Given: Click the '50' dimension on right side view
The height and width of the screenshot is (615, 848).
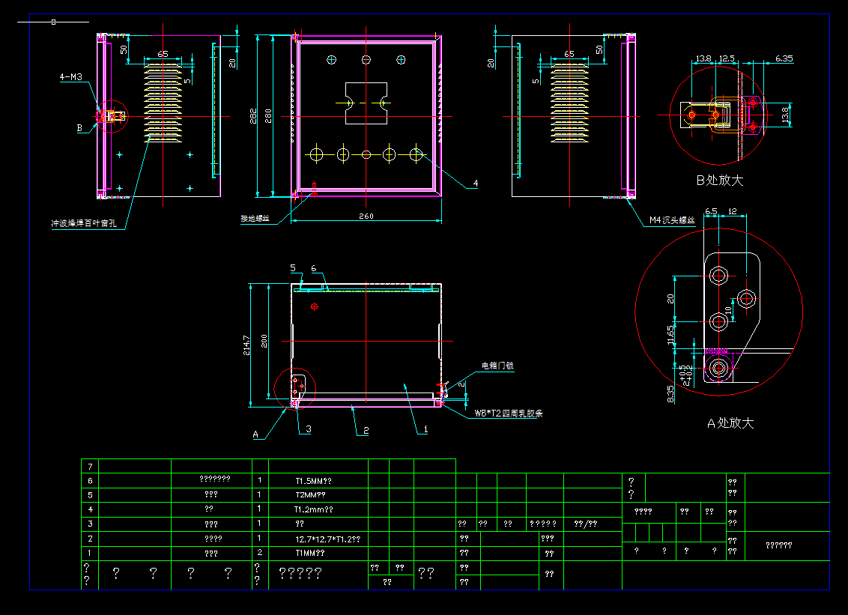Looking at the screenshot, I should click(x=599, y=49).
